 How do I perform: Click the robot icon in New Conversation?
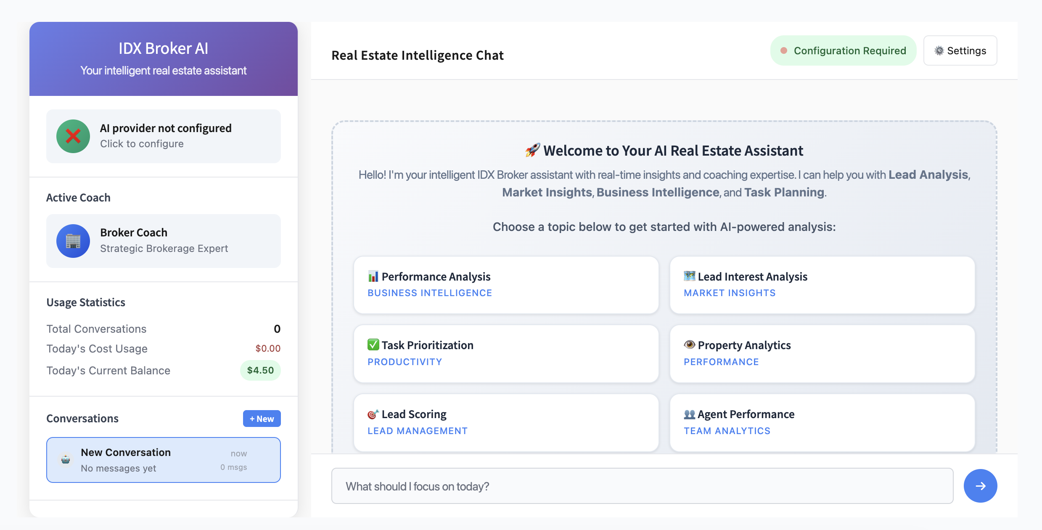pyautogui.click(x=66, y=459)
